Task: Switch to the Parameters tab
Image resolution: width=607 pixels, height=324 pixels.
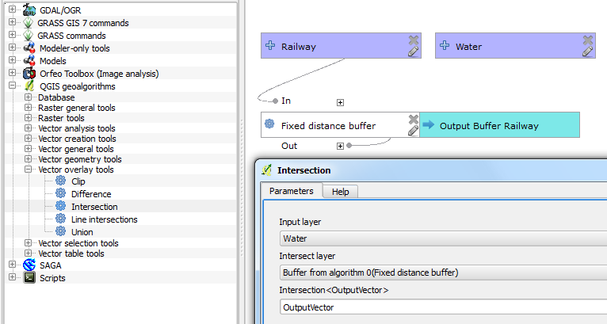Action: [292, 191]
